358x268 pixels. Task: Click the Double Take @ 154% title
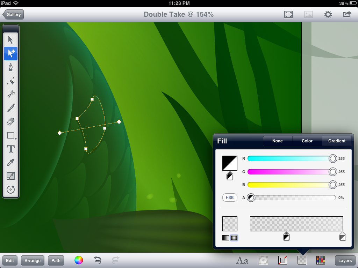(179, 14)
